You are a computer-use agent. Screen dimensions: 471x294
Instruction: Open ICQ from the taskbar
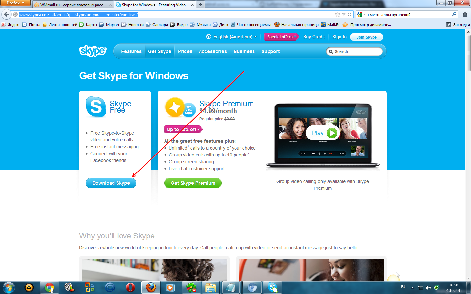191,288
